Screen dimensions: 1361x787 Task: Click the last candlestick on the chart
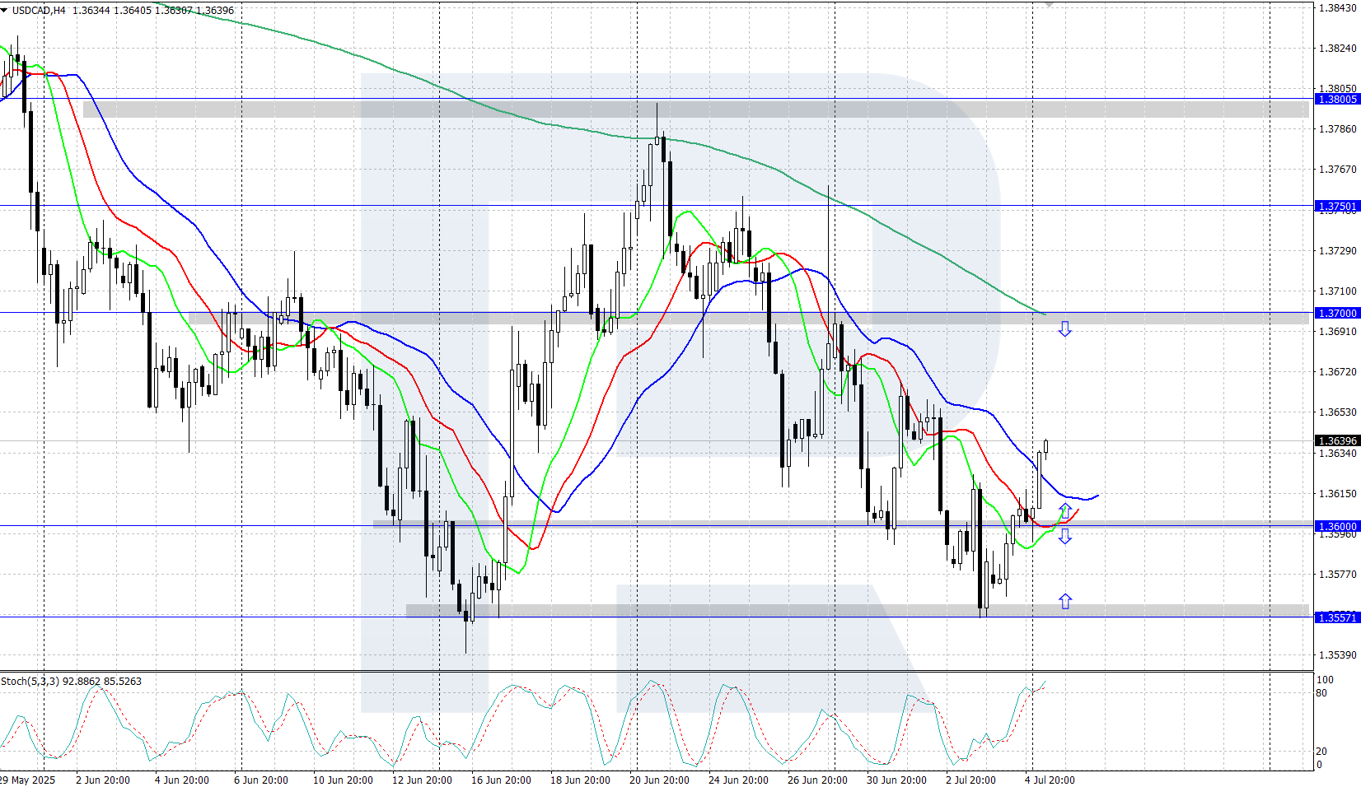[x=1045, y=446]
